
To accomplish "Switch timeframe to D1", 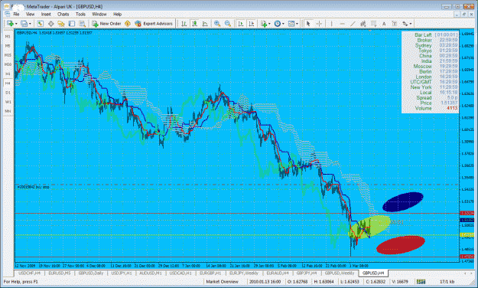I will click(8, 93).
